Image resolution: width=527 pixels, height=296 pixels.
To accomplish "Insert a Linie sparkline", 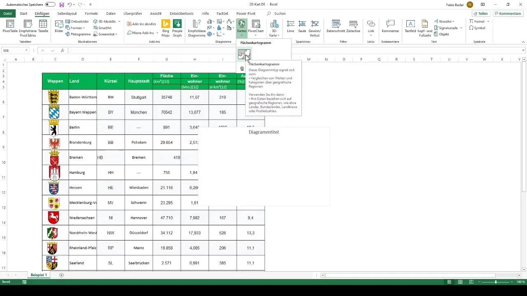I will pyautogui.click(x=291, y=27).
